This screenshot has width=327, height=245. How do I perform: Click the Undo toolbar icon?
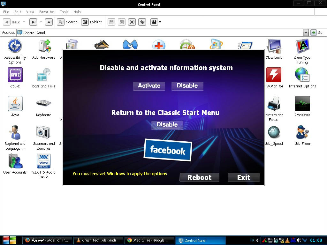(x=142, y=22)
